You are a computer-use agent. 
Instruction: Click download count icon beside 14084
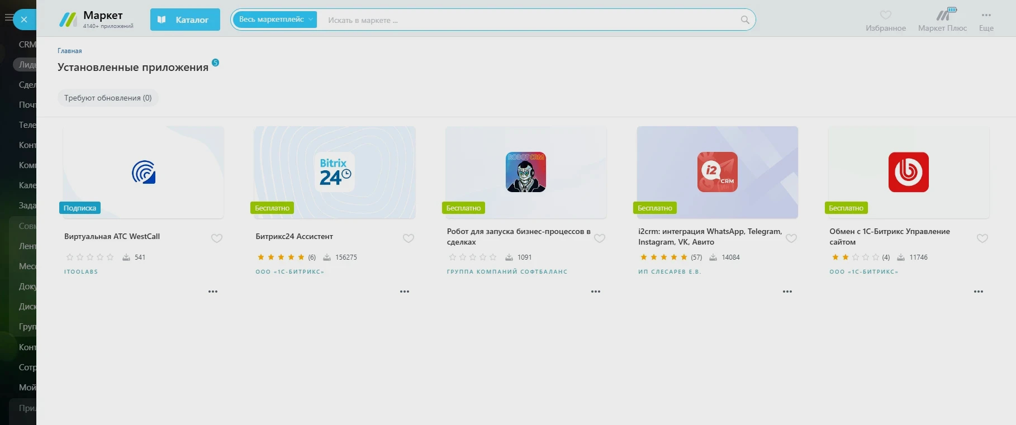point(713,257)
